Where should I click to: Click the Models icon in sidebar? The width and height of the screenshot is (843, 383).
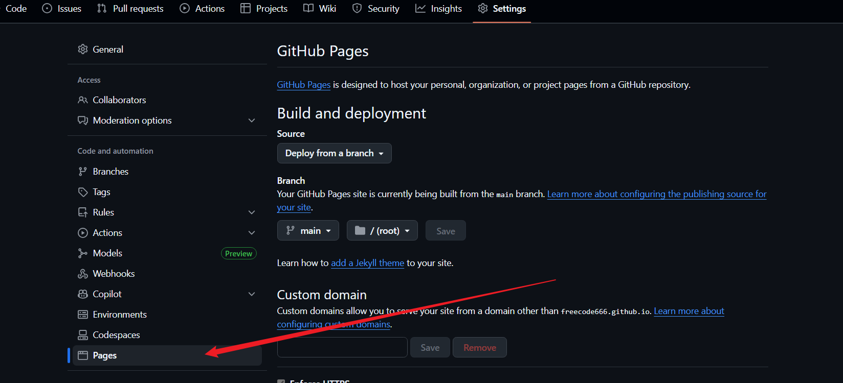tap(82, 253)
